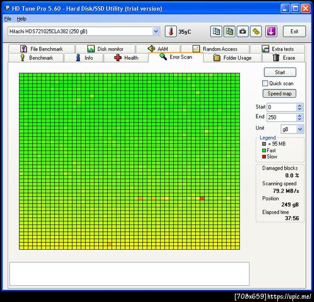
Task: Open the Unit gB dropdown
Action: (300, 129)
